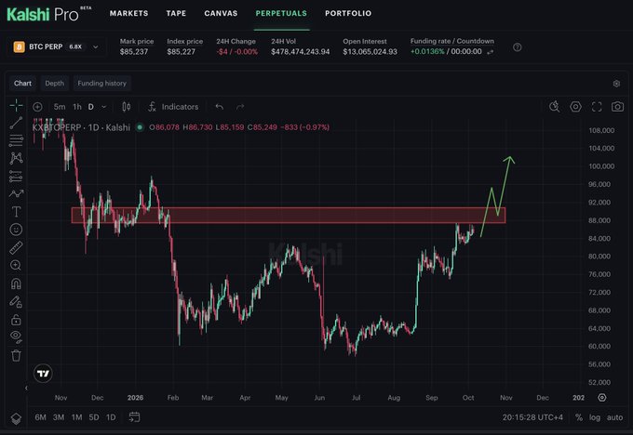Add symbol compare with plus icon

click(x=37, y=107)
